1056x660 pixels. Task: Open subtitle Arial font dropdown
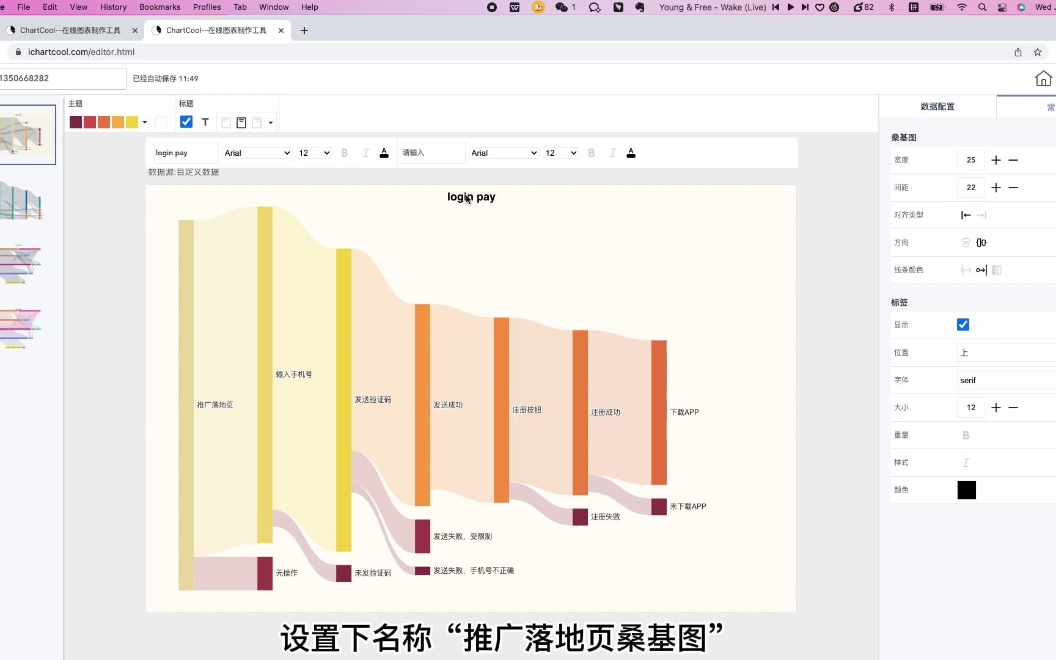click(504, 153)
